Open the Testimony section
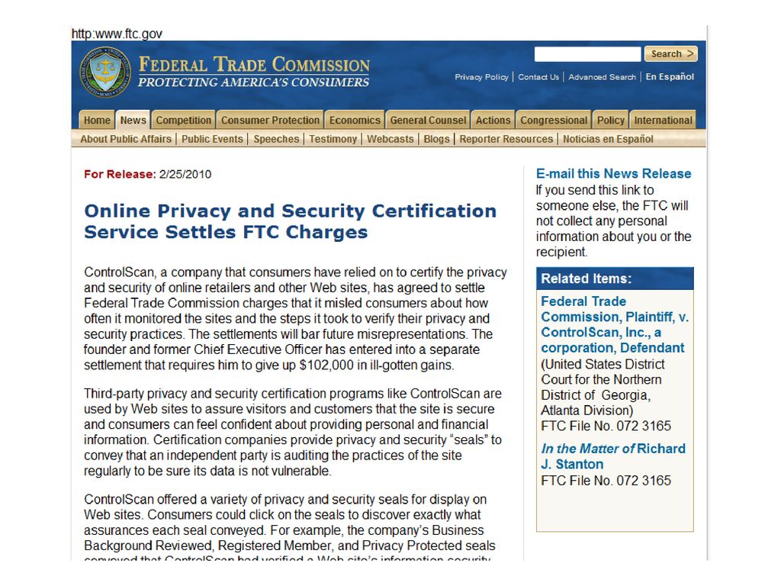Viewport: 781px width, 586px height. click(x=333, y=139)
